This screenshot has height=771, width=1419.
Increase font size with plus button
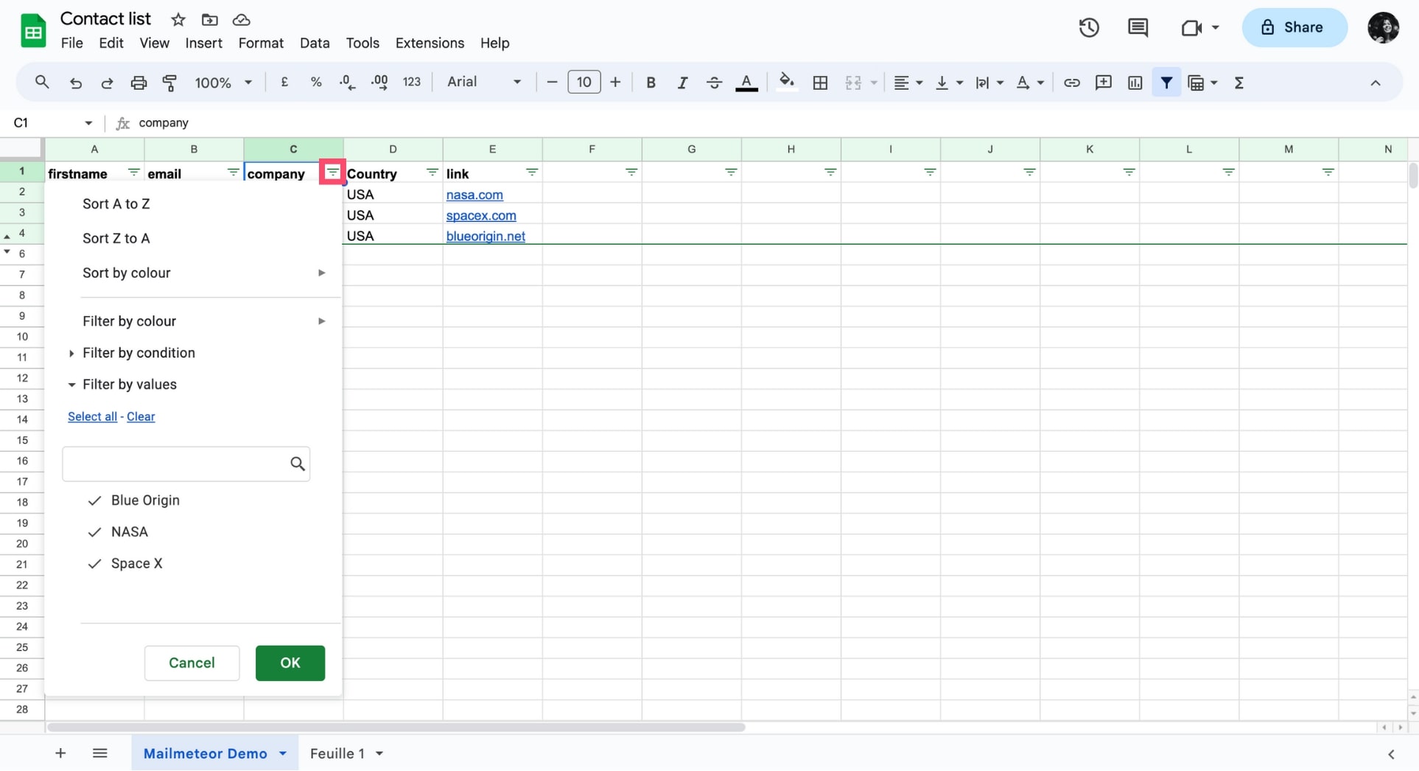615,83
